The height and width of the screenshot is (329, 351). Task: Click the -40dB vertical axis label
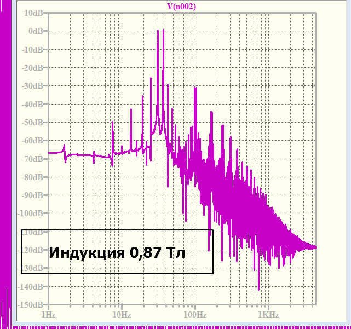point(32,105)
